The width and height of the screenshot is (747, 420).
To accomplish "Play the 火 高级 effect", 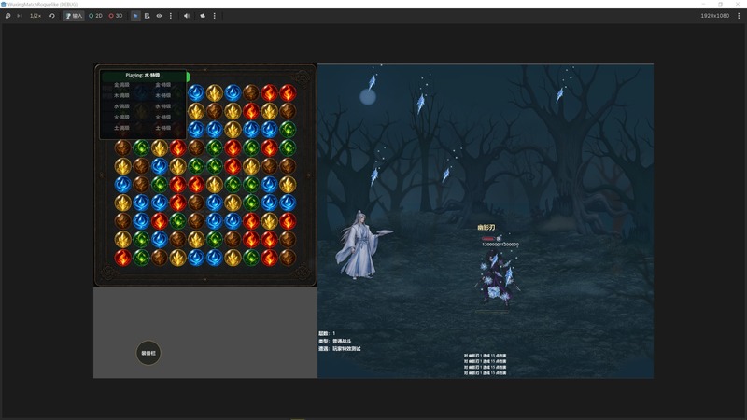I will [x=121, y=117].
